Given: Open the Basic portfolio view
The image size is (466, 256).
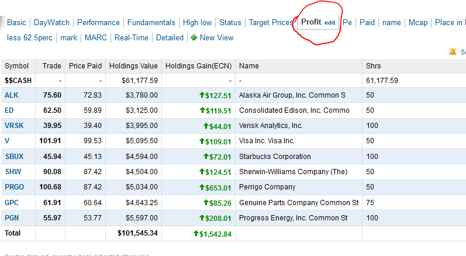Looking at the screenshot, I should (16, 23).
